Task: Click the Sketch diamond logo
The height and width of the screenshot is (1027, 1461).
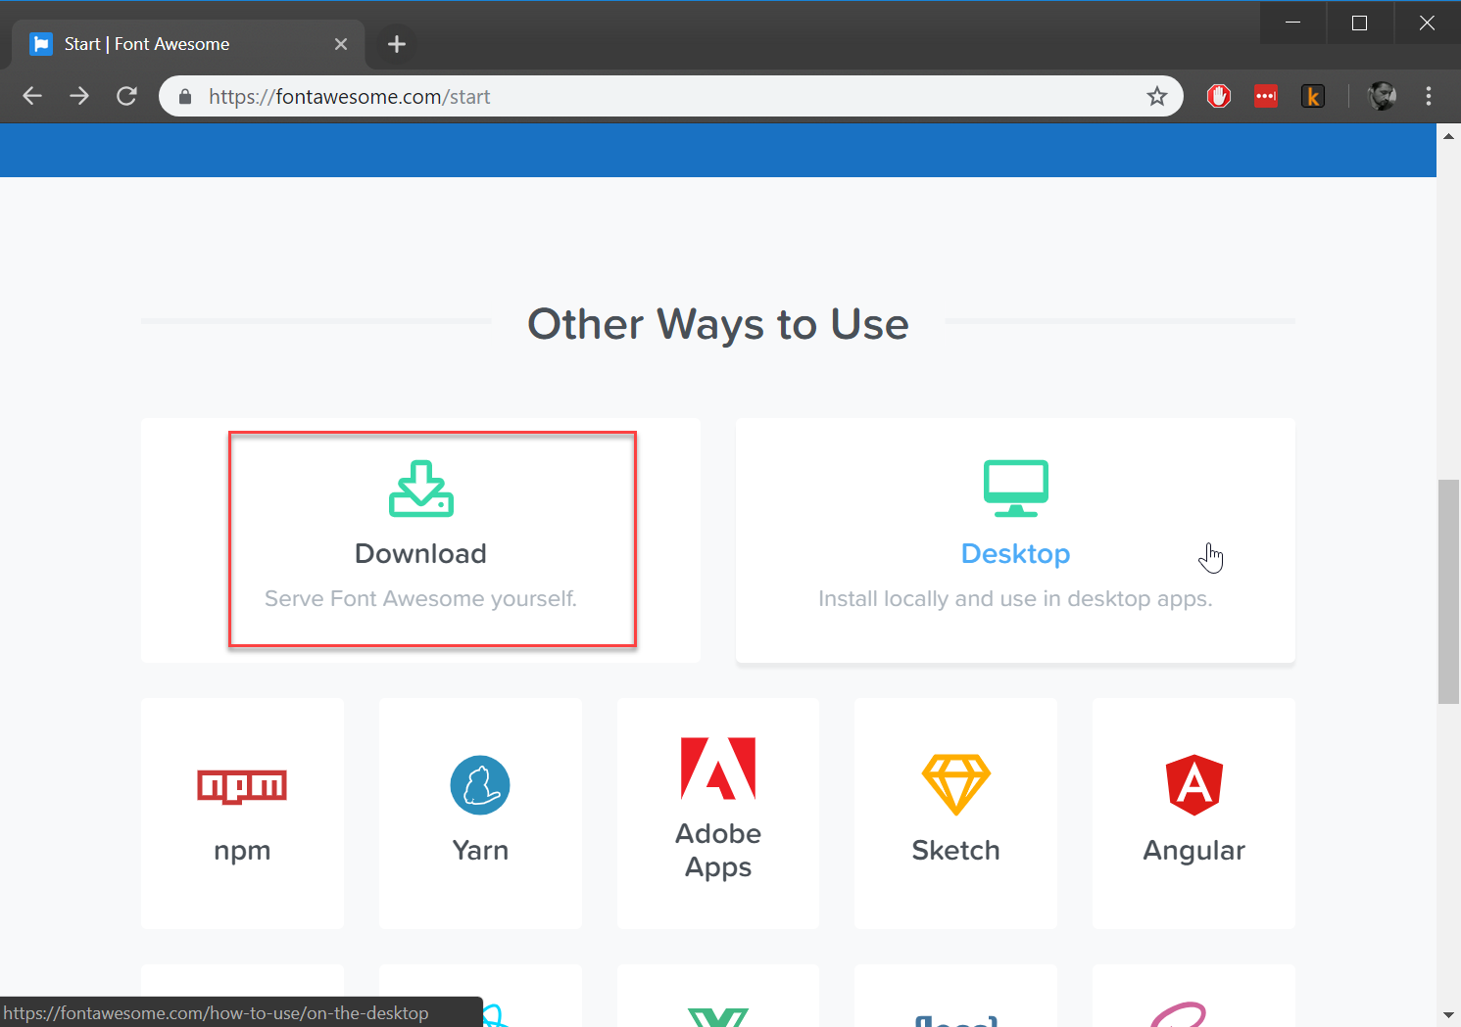Action: (956, 784)
